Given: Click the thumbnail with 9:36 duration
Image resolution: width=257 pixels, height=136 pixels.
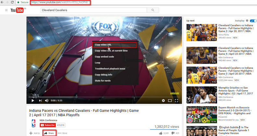Looking at the screenshot, I should (201, 75).
